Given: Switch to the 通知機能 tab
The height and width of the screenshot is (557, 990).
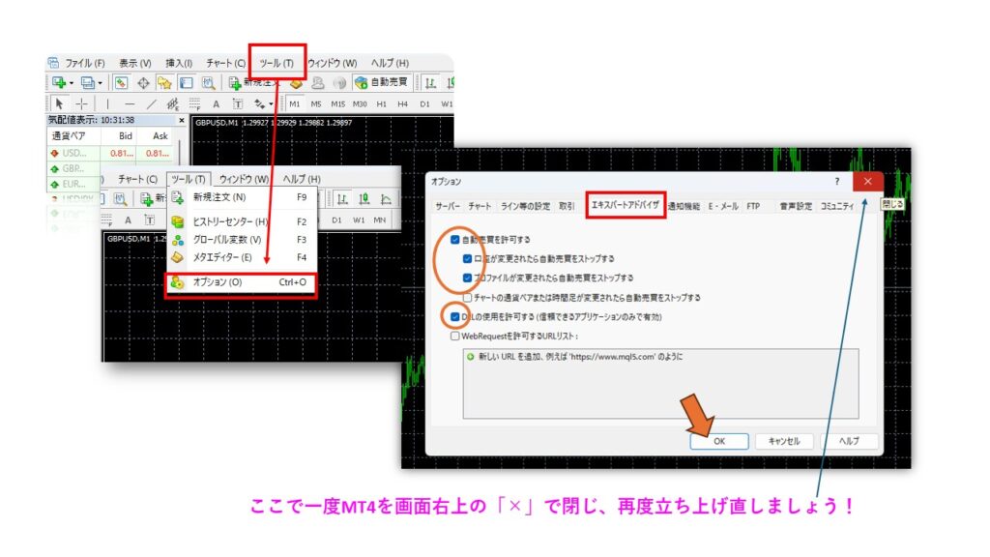Looking at the screenshot, I should point(684,206).
